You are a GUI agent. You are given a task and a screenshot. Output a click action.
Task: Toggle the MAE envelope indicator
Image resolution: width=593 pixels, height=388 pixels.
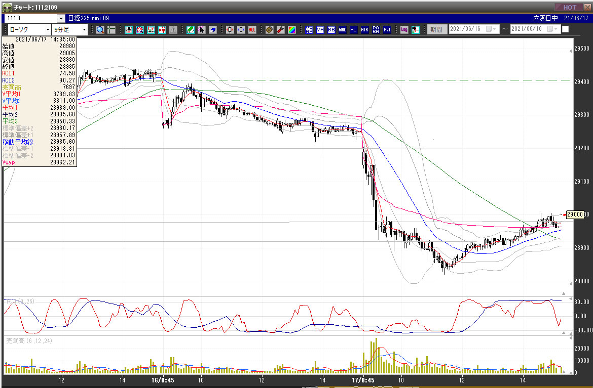tap(342, 29)
